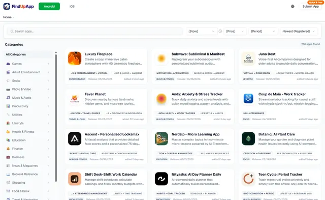Open the Price filter dropdown
325x200 pixels.
pos(235,31)
